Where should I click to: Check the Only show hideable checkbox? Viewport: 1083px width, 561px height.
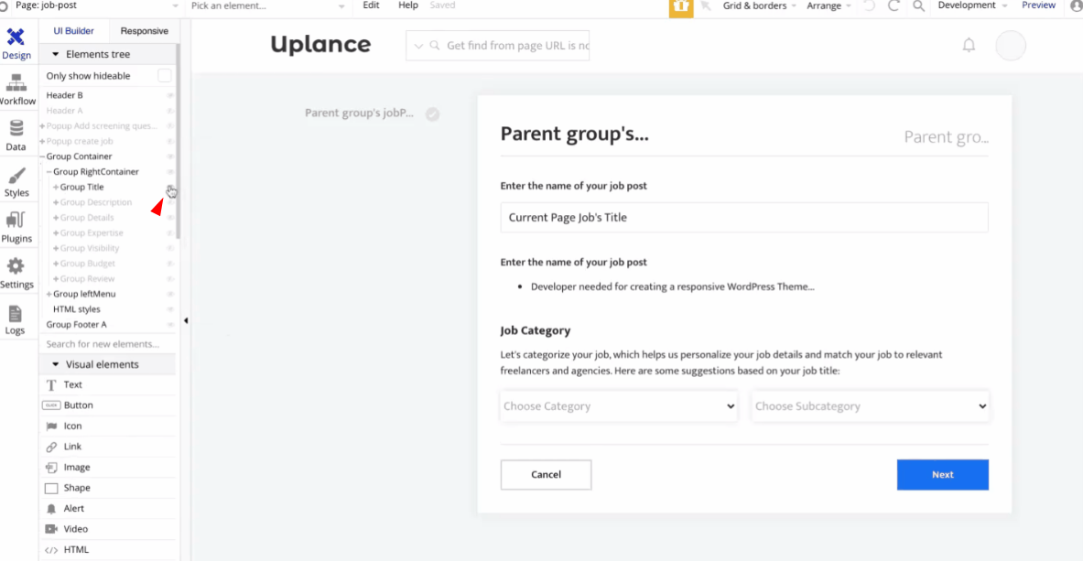coord(164,76)
